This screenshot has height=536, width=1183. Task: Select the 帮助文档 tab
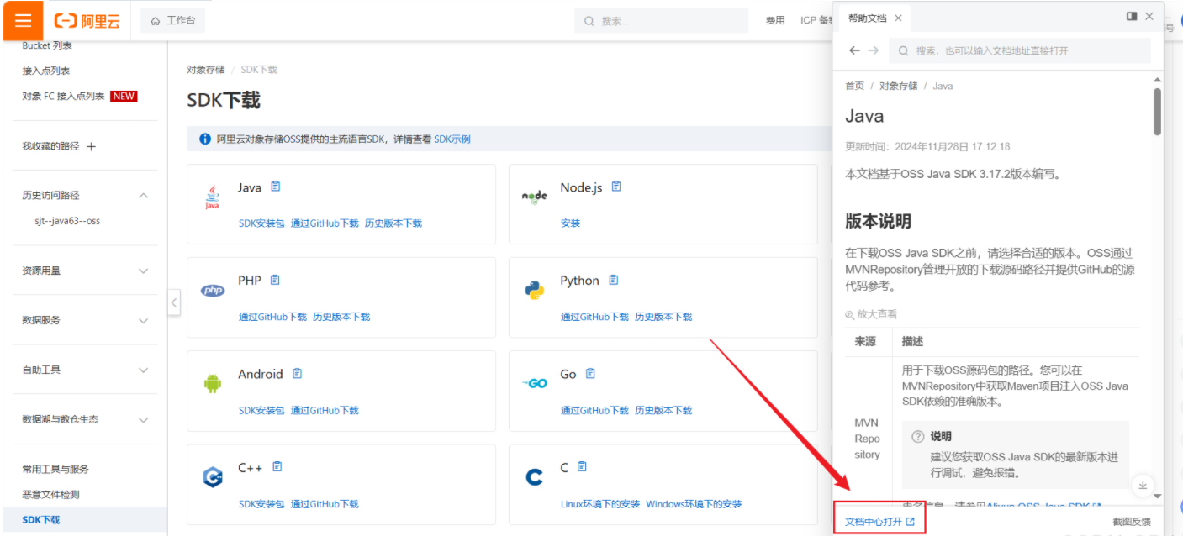867,18
